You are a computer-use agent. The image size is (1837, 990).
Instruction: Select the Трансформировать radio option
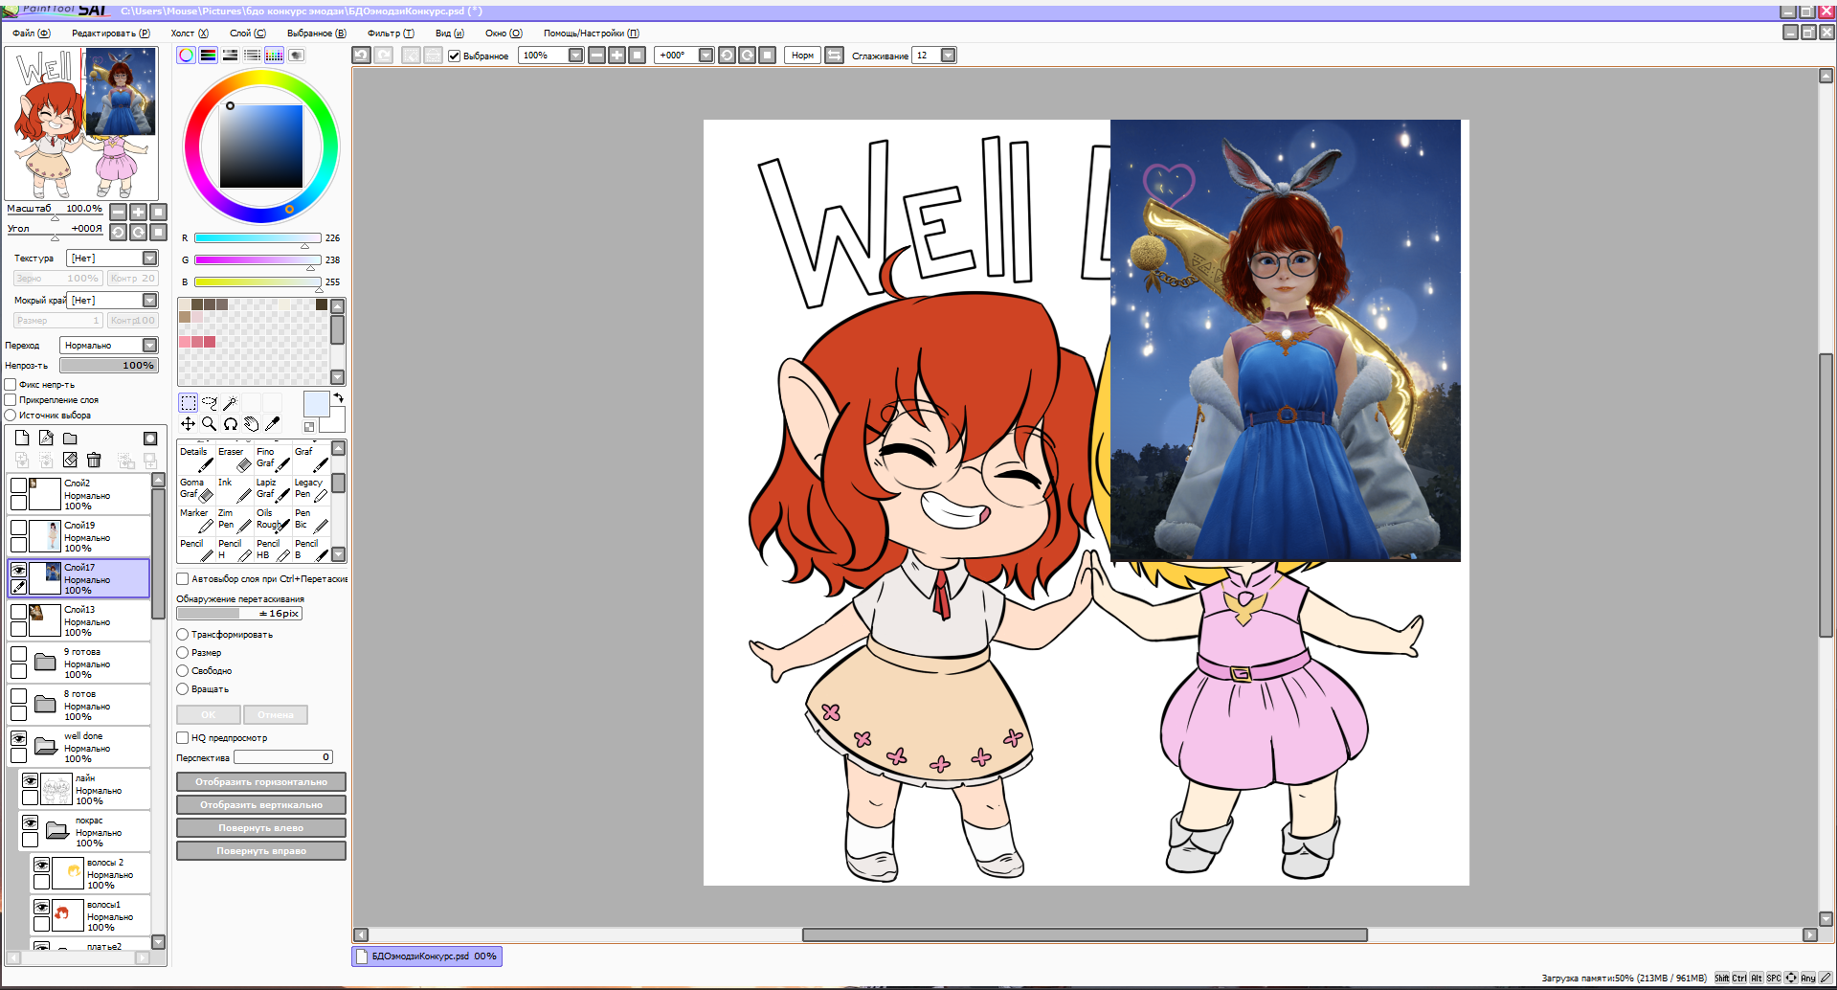point(183,635)
